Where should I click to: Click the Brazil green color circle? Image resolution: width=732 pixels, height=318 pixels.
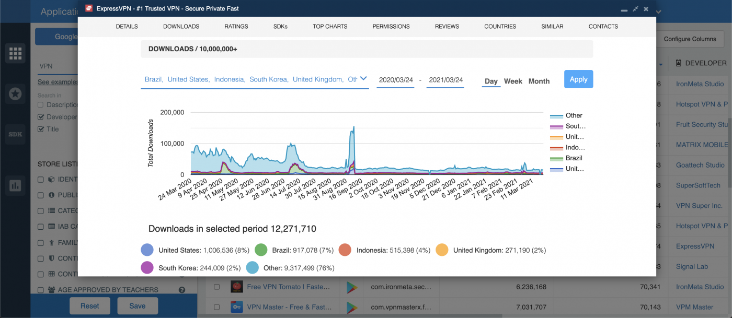(x=261, y=250)
